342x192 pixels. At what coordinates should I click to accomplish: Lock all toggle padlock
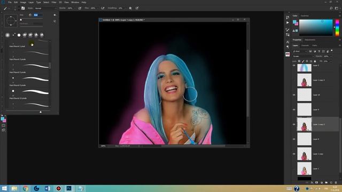click(315, 61)
